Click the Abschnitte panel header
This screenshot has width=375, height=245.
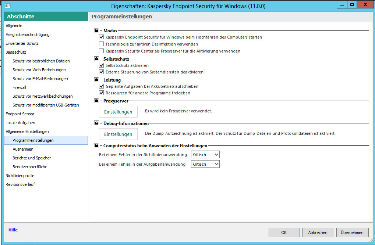click(46, 17)
